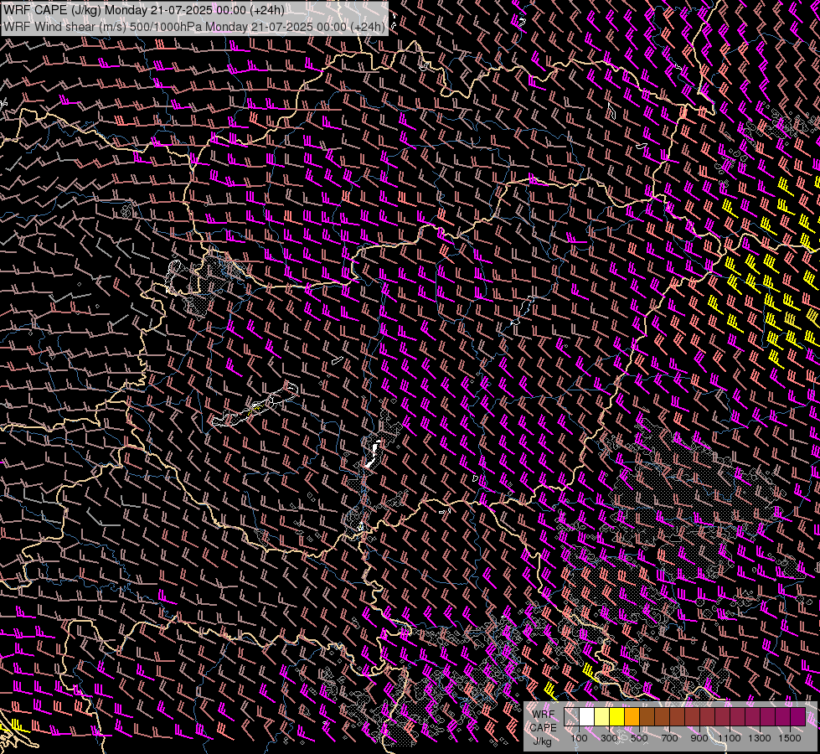Click the 100 legend value

[x=579, y=738]
